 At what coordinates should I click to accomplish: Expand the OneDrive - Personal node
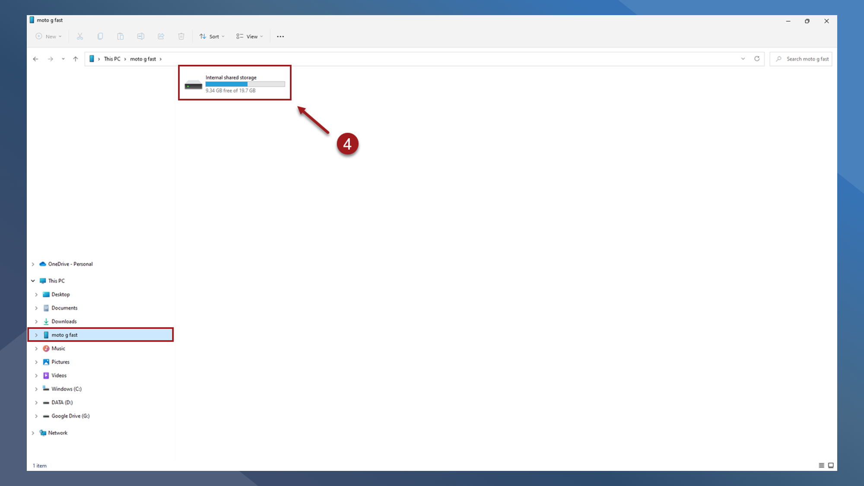pos(33,264)
